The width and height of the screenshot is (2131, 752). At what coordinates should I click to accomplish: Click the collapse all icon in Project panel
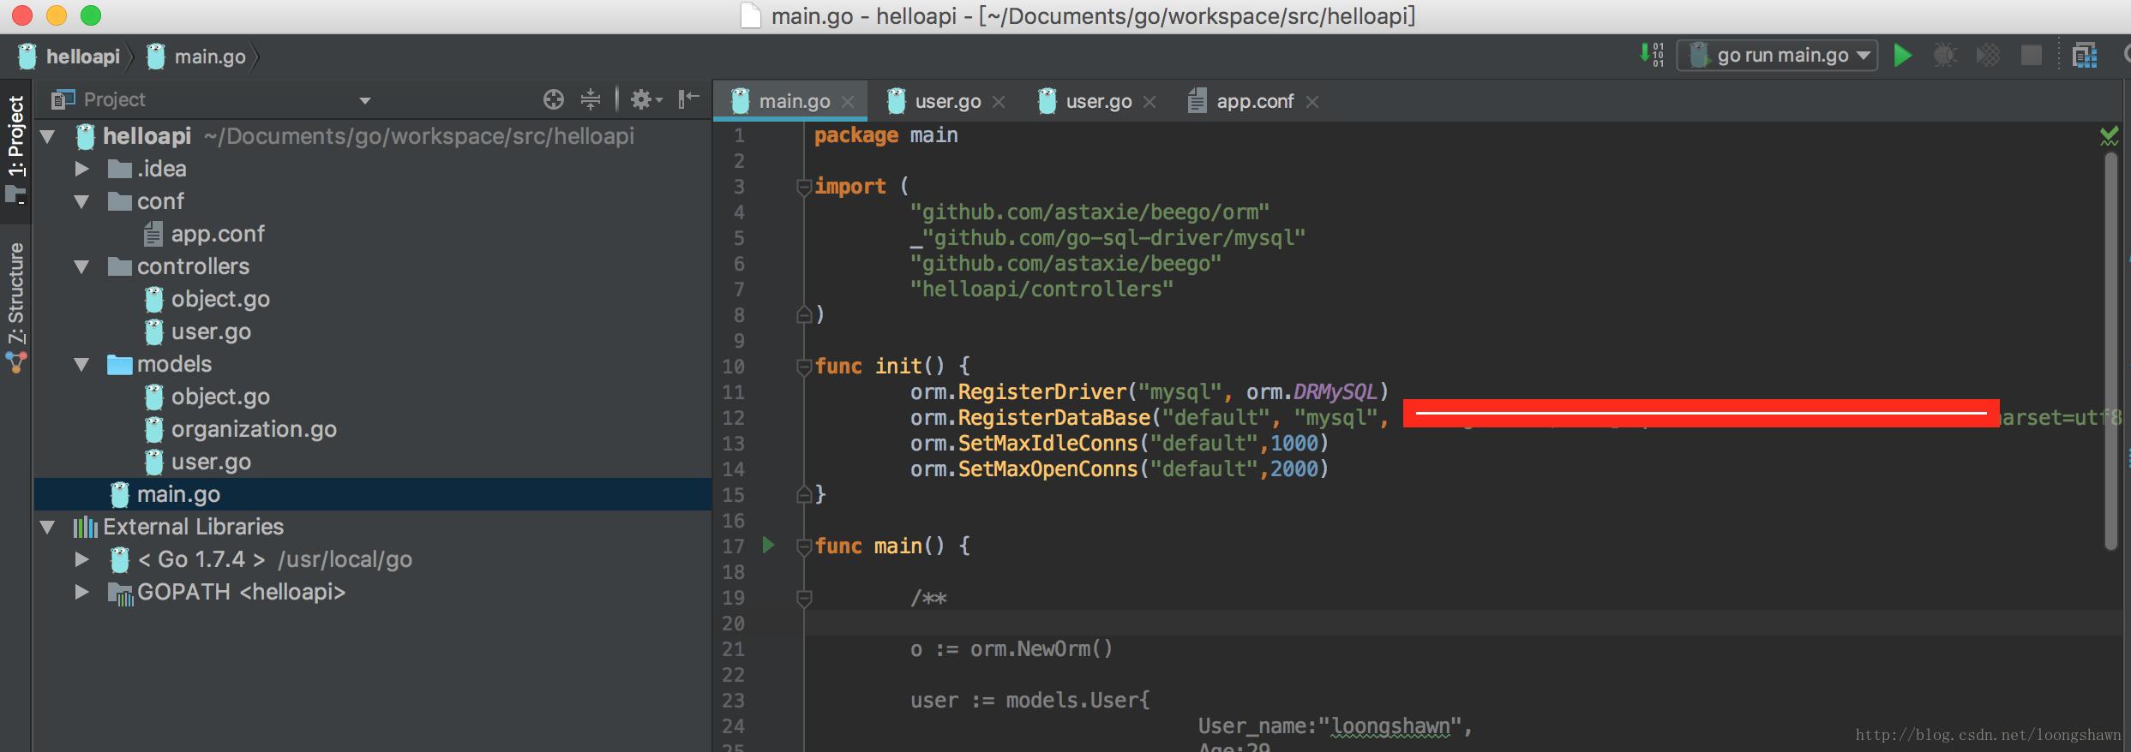click(591, 100)
